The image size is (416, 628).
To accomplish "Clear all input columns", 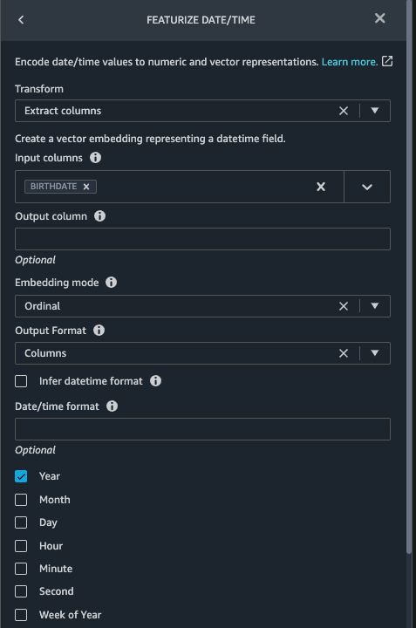I will (321, 187).
